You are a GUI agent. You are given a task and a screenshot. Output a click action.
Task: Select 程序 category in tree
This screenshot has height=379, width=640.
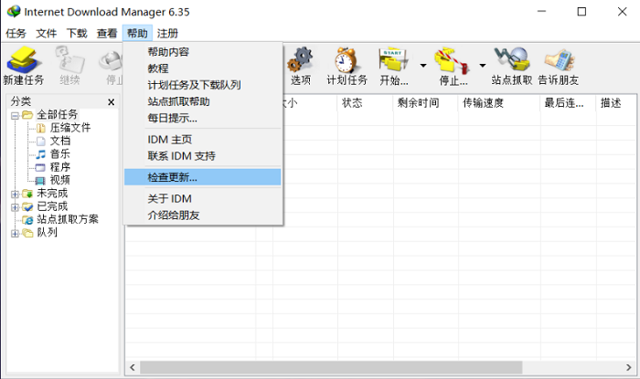tap(60, 167)
